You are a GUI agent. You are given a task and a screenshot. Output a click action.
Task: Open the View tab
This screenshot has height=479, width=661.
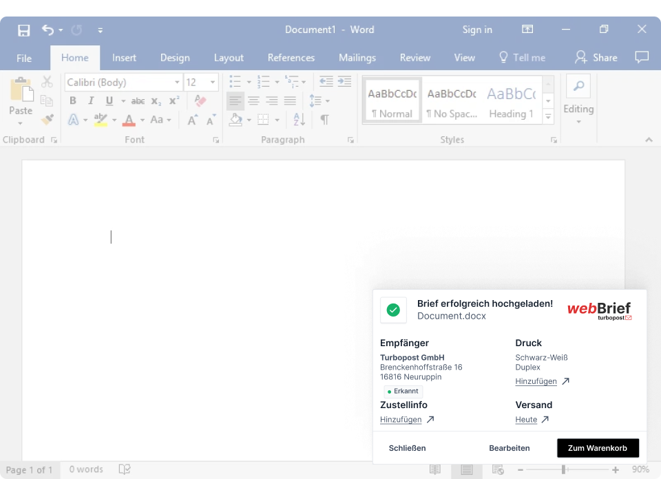[464, 58]
